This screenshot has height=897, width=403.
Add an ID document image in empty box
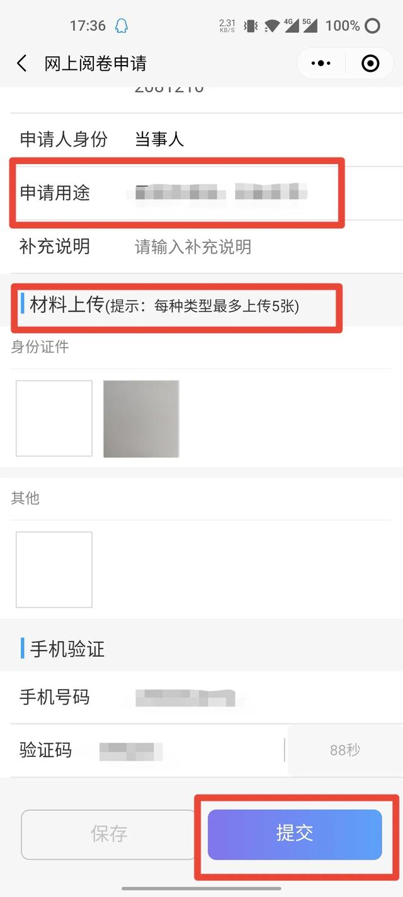pos(54,418)
